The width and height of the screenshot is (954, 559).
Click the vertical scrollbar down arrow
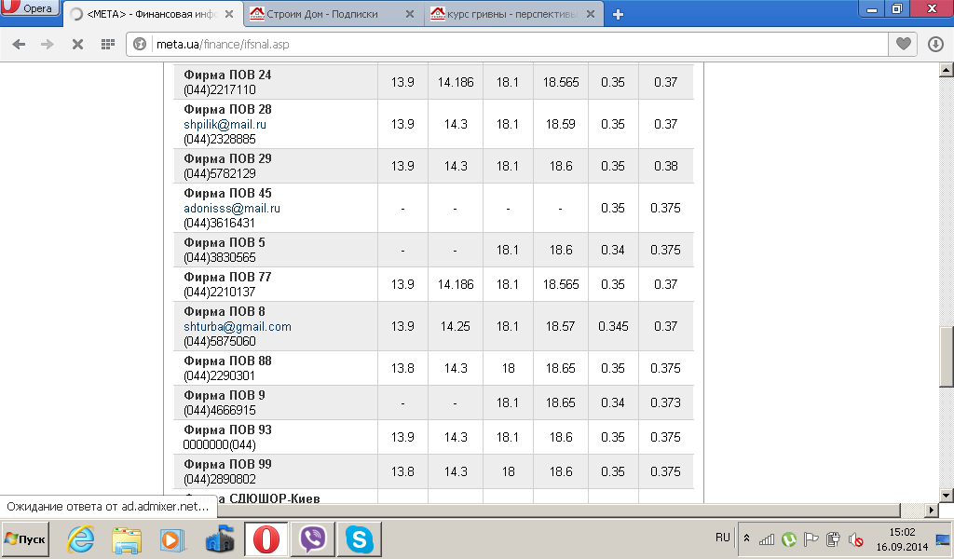pos(947,496)
